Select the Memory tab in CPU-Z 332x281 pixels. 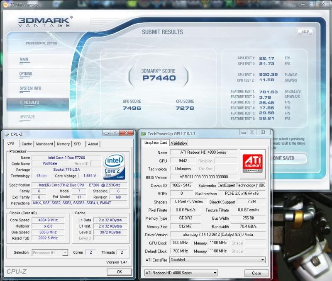pyautogui.click(x=63, y=144)
